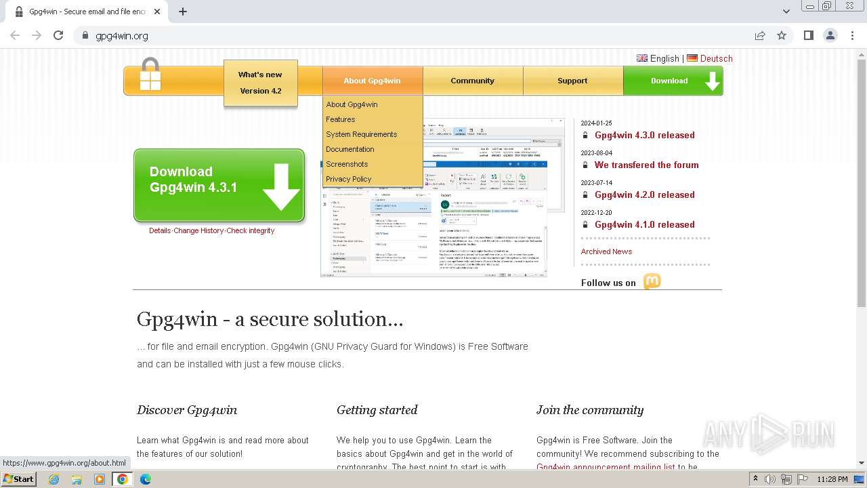The image size is (867, 488).
Task: Click the volume speaker tray icon
Action: (770, 479)
